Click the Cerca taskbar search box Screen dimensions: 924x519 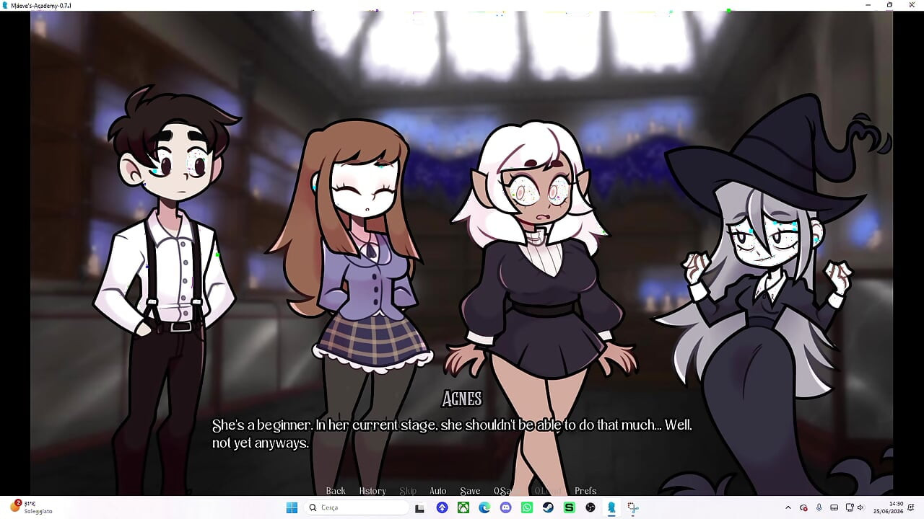click(357, 507)
